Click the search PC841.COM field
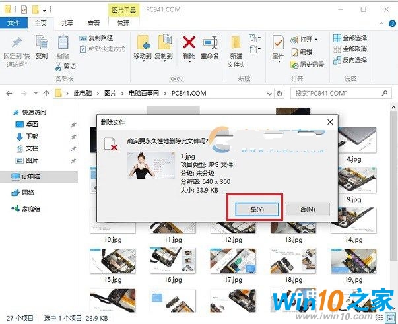The height and width of the screenshot is (324, 398). point(341,93)
